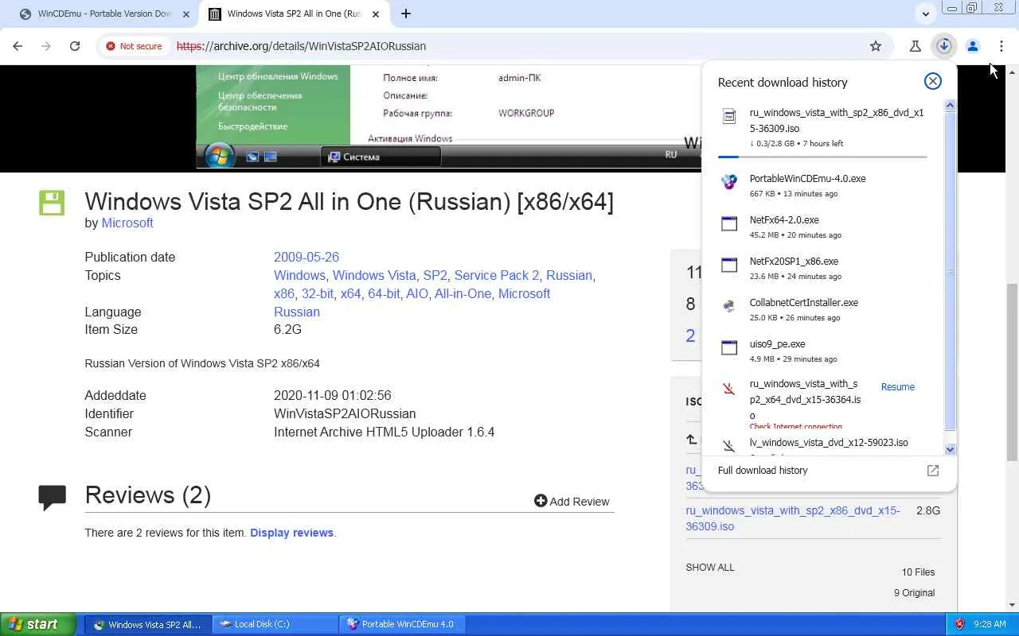The width and height of the screenshot is (1019, 636).
Task: Open the Service Pack 2 topic link
Action: (x=497, y=276)
